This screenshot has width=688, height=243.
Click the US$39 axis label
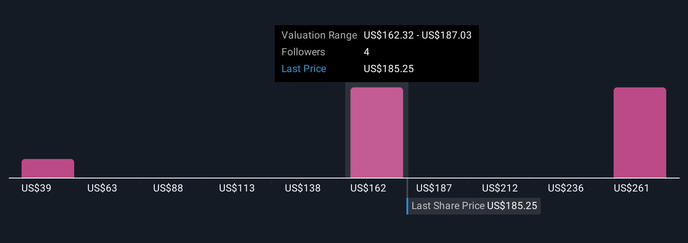point(36,188)
